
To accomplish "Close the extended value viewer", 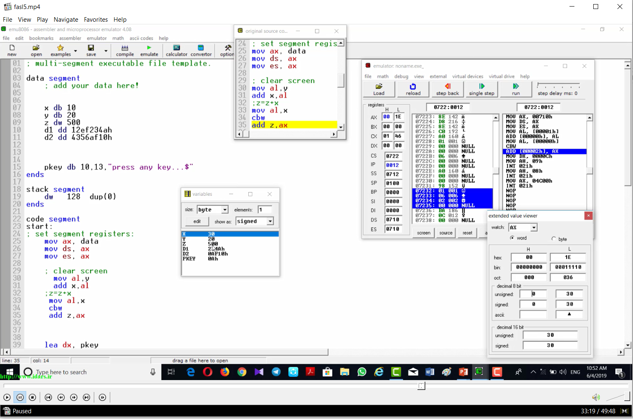I will point(588,216).
